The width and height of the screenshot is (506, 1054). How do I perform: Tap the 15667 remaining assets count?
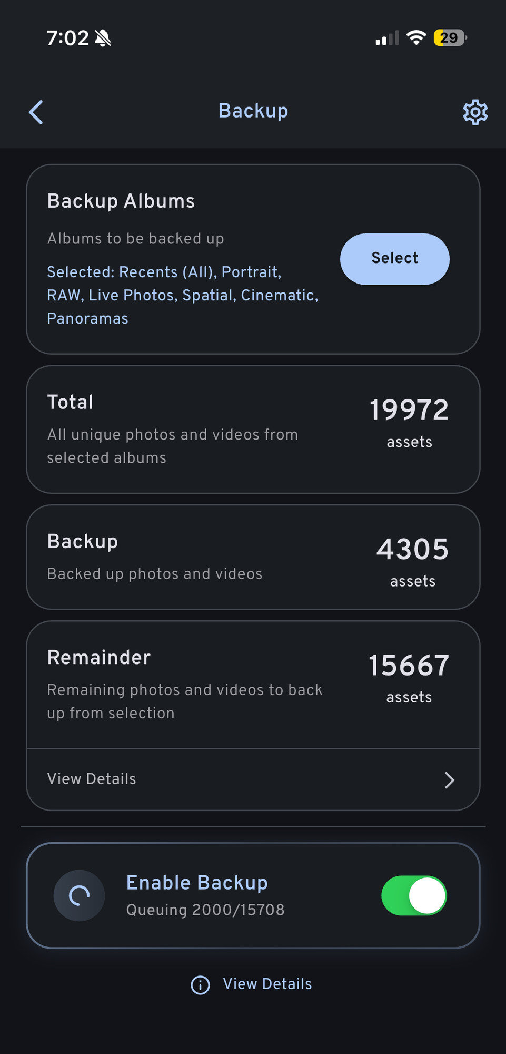[409, 666]
